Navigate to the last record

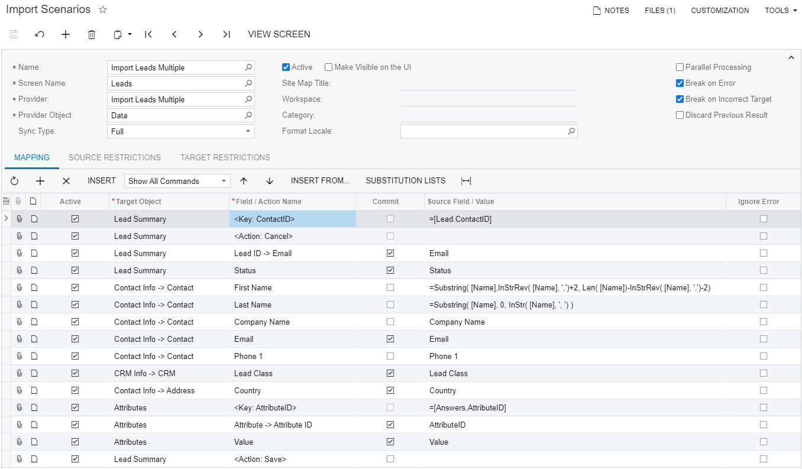click(227, 34)
